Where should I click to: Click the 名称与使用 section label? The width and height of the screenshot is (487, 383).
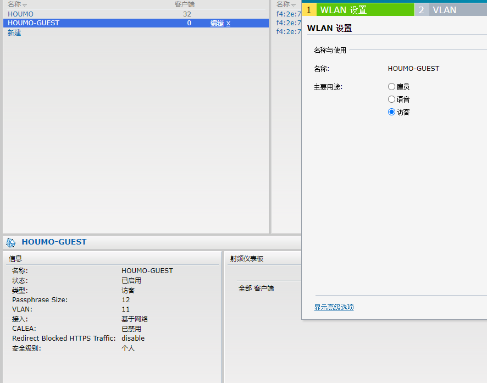[330, 50]
